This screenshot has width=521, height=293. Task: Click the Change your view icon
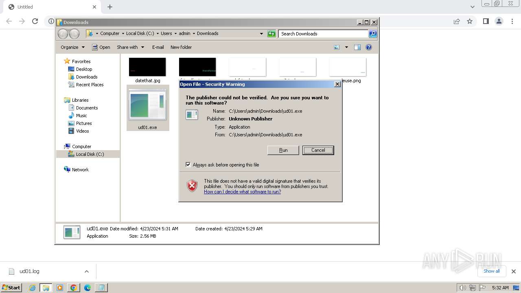pos(337,47)
